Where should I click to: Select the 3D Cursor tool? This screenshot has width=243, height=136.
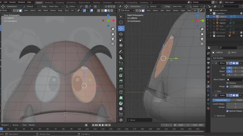click(121, 23)
